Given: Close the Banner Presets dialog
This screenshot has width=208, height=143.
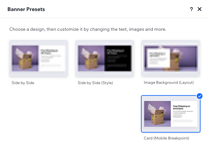Looking at the screenshot, I should 200,9.
